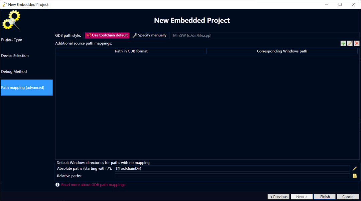Click the Absolute paths input field
This screenshot has height=201, width=361.
[232, 168]
